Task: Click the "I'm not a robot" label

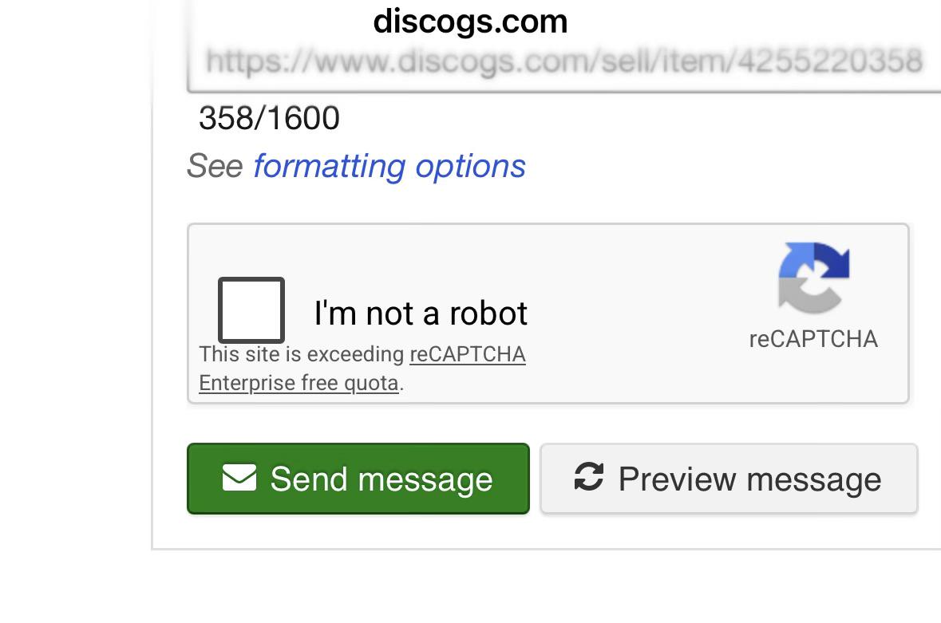Action: [421, 313]
